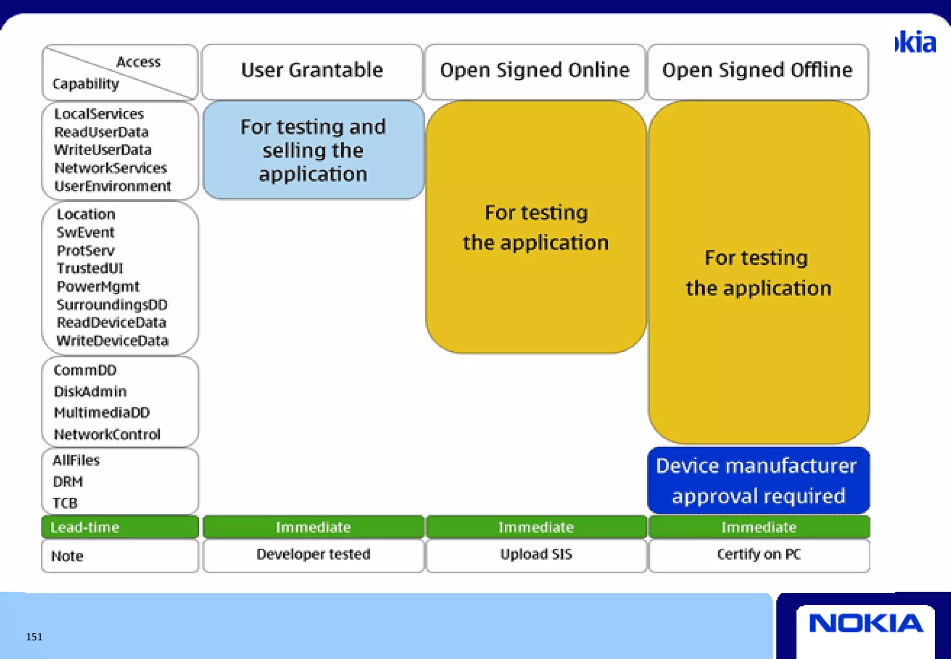Click the Upload SIS note cell
The height and width of the screenshot is (659, 951).
(536, 554)
